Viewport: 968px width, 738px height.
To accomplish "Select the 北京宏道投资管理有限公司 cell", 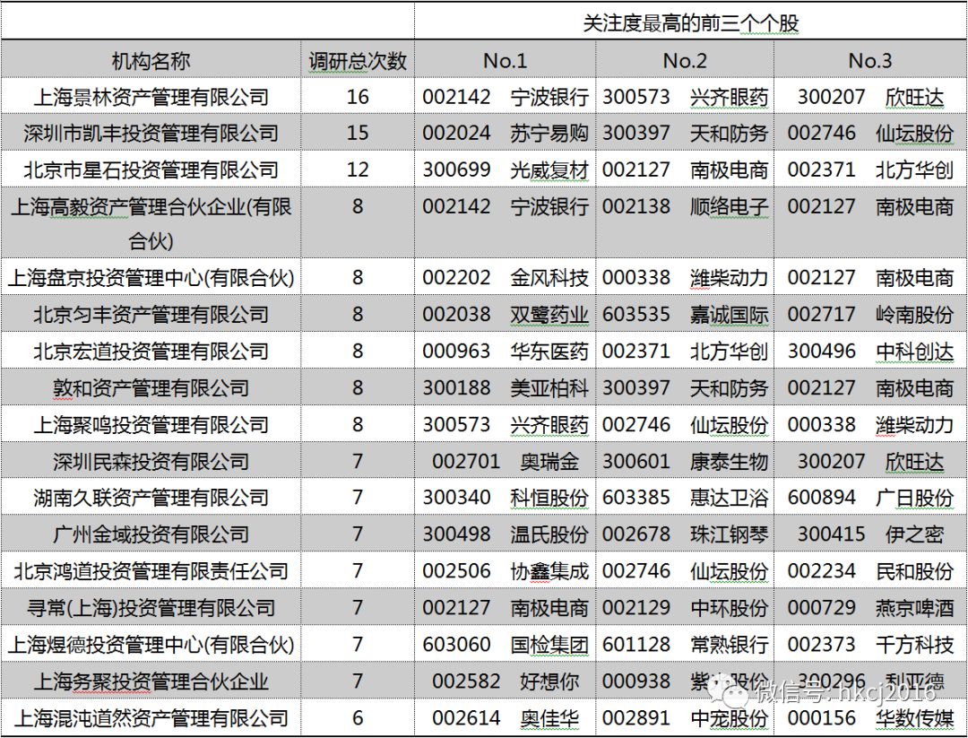I will [151, 351].
